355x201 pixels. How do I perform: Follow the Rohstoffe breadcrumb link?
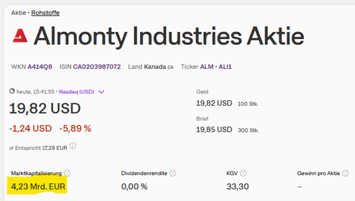(45, 13)
